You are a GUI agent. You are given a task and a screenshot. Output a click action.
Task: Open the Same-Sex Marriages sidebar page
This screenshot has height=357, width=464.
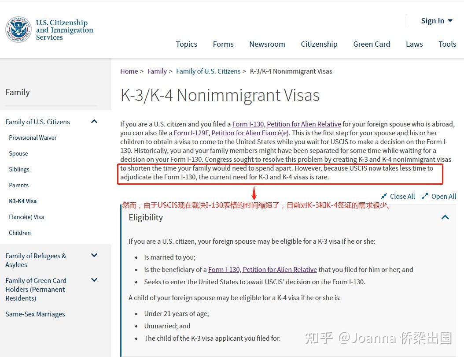[x=35, y=314]
